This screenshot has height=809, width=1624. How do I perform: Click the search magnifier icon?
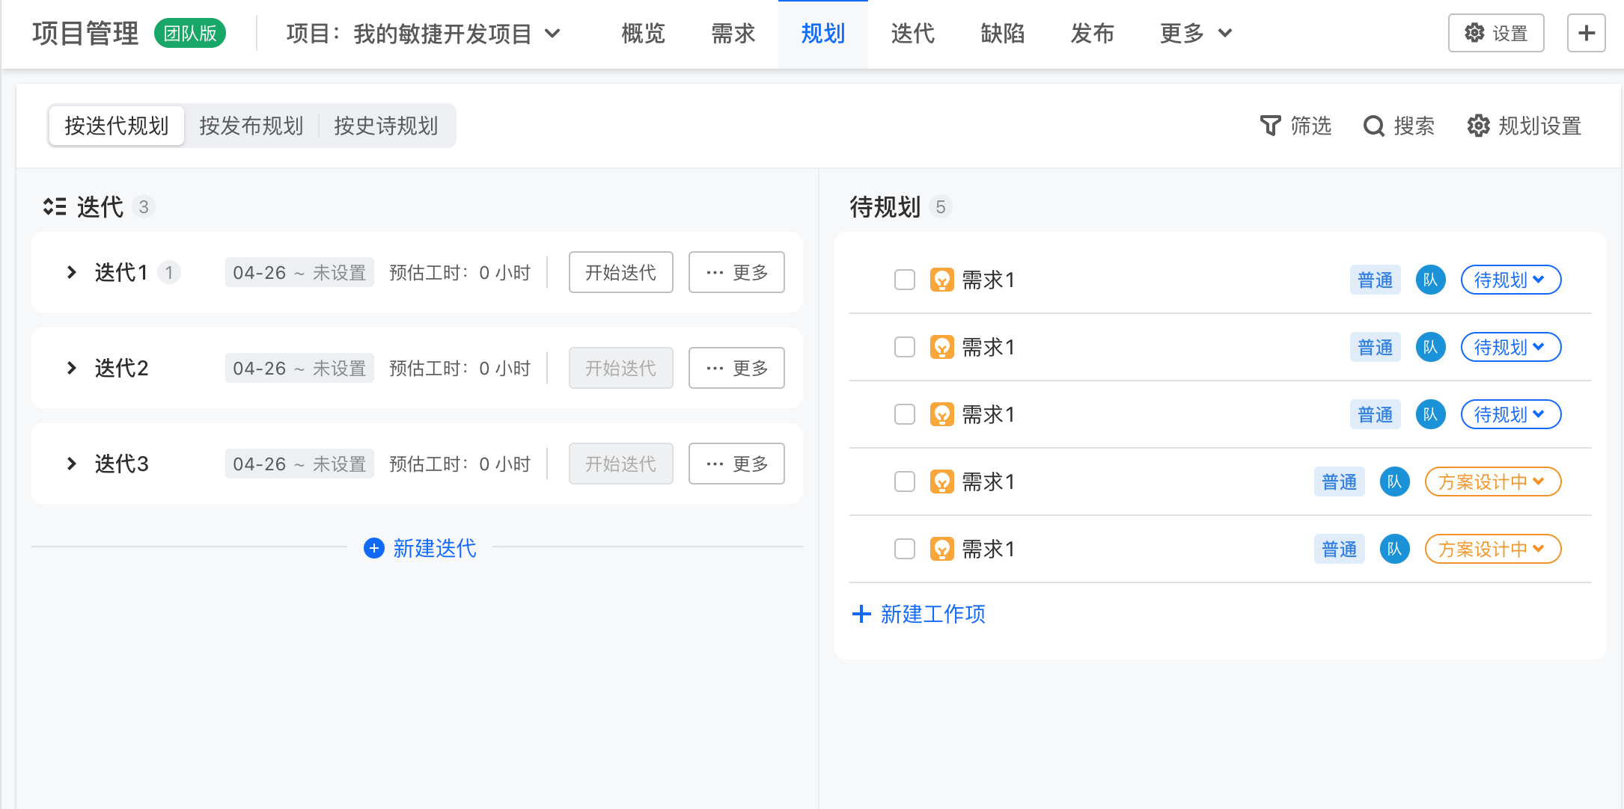[1373, 126]
